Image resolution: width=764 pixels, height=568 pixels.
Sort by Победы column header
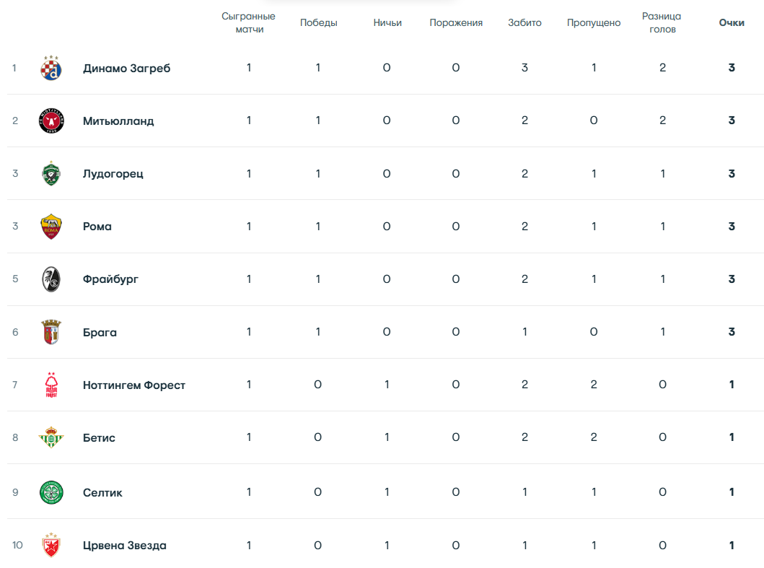pos(319,22)
